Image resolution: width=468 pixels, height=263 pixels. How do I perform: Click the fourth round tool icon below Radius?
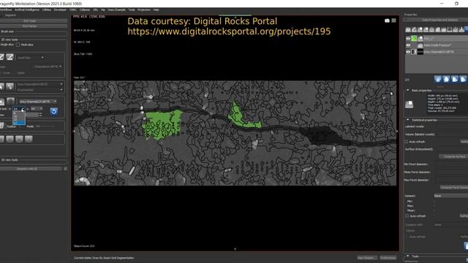pos(29,139)
